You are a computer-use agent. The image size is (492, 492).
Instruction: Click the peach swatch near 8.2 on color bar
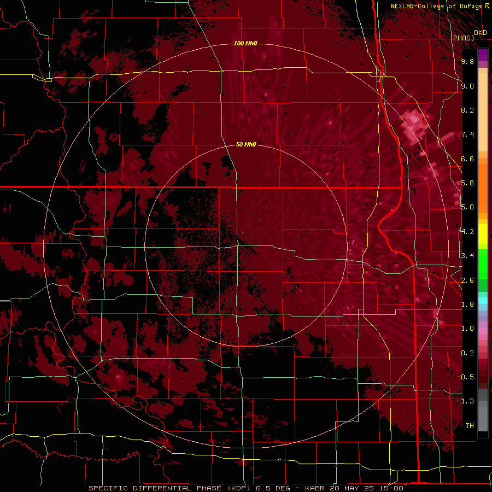click(483, 112)
